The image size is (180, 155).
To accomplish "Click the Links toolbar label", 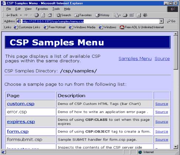I will click(x=8, y=27).
